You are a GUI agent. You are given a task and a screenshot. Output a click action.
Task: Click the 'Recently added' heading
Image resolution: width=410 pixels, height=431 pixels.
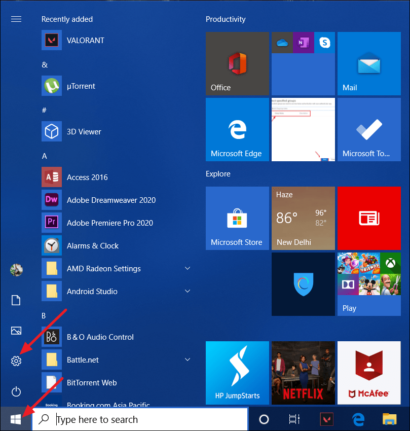67,19
